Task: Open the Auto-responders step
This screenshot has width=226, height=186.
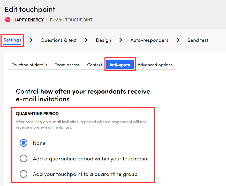Action: (149, 40)
